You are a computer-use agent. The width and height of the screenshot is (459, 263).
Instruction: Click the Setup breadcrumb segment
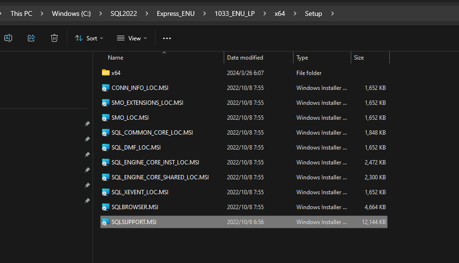coord(313,13)
